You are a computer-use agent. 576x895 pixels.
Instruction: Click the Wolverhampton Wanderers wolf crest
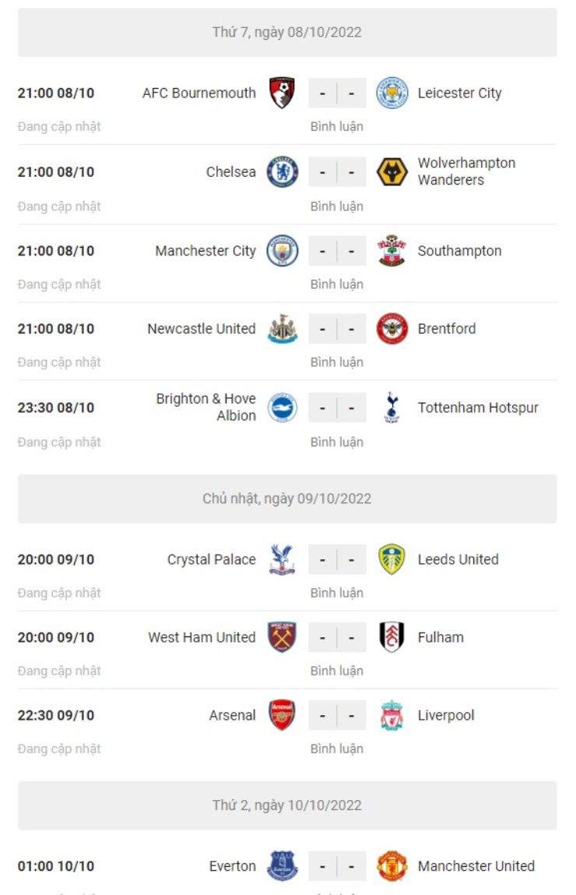pyautogui.click(x=392, y=172)
